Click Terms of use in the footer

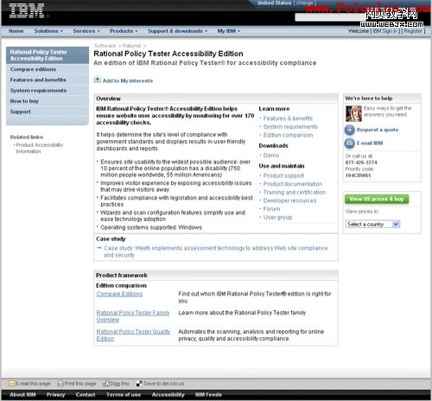(124, 395)
